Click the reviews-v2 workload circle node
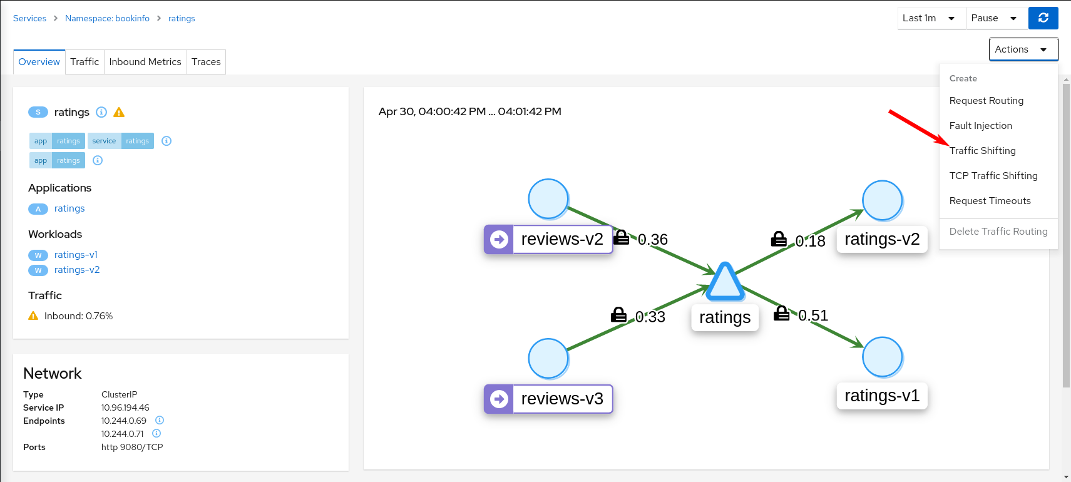Screen dimensions: 1071x482 (548, 199)
